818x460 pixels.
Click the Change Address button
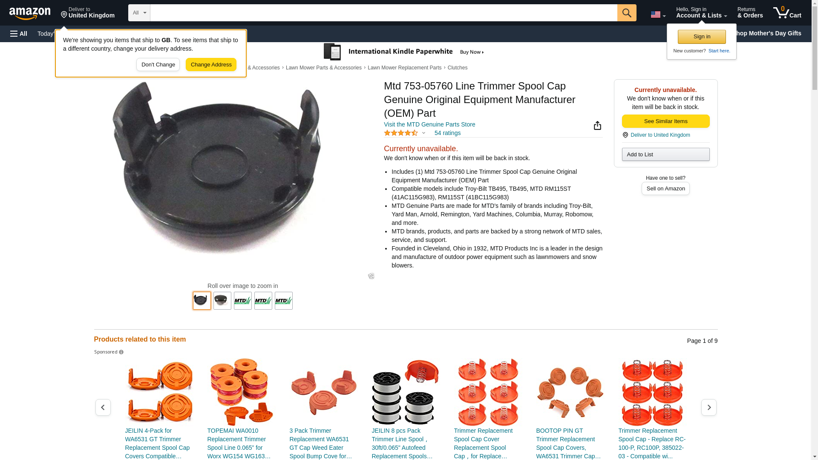tap(211, 65)
